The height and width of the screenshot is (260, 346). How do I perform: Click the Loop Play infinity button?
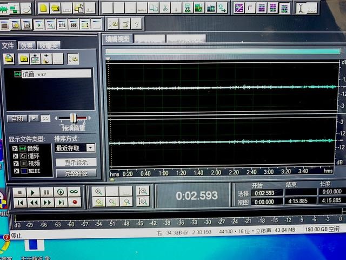pyautogui.click(x=74, y=192)
